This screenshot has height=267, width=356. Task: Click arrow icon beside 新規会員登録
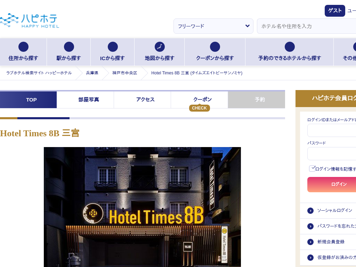[x=310, y=242]
